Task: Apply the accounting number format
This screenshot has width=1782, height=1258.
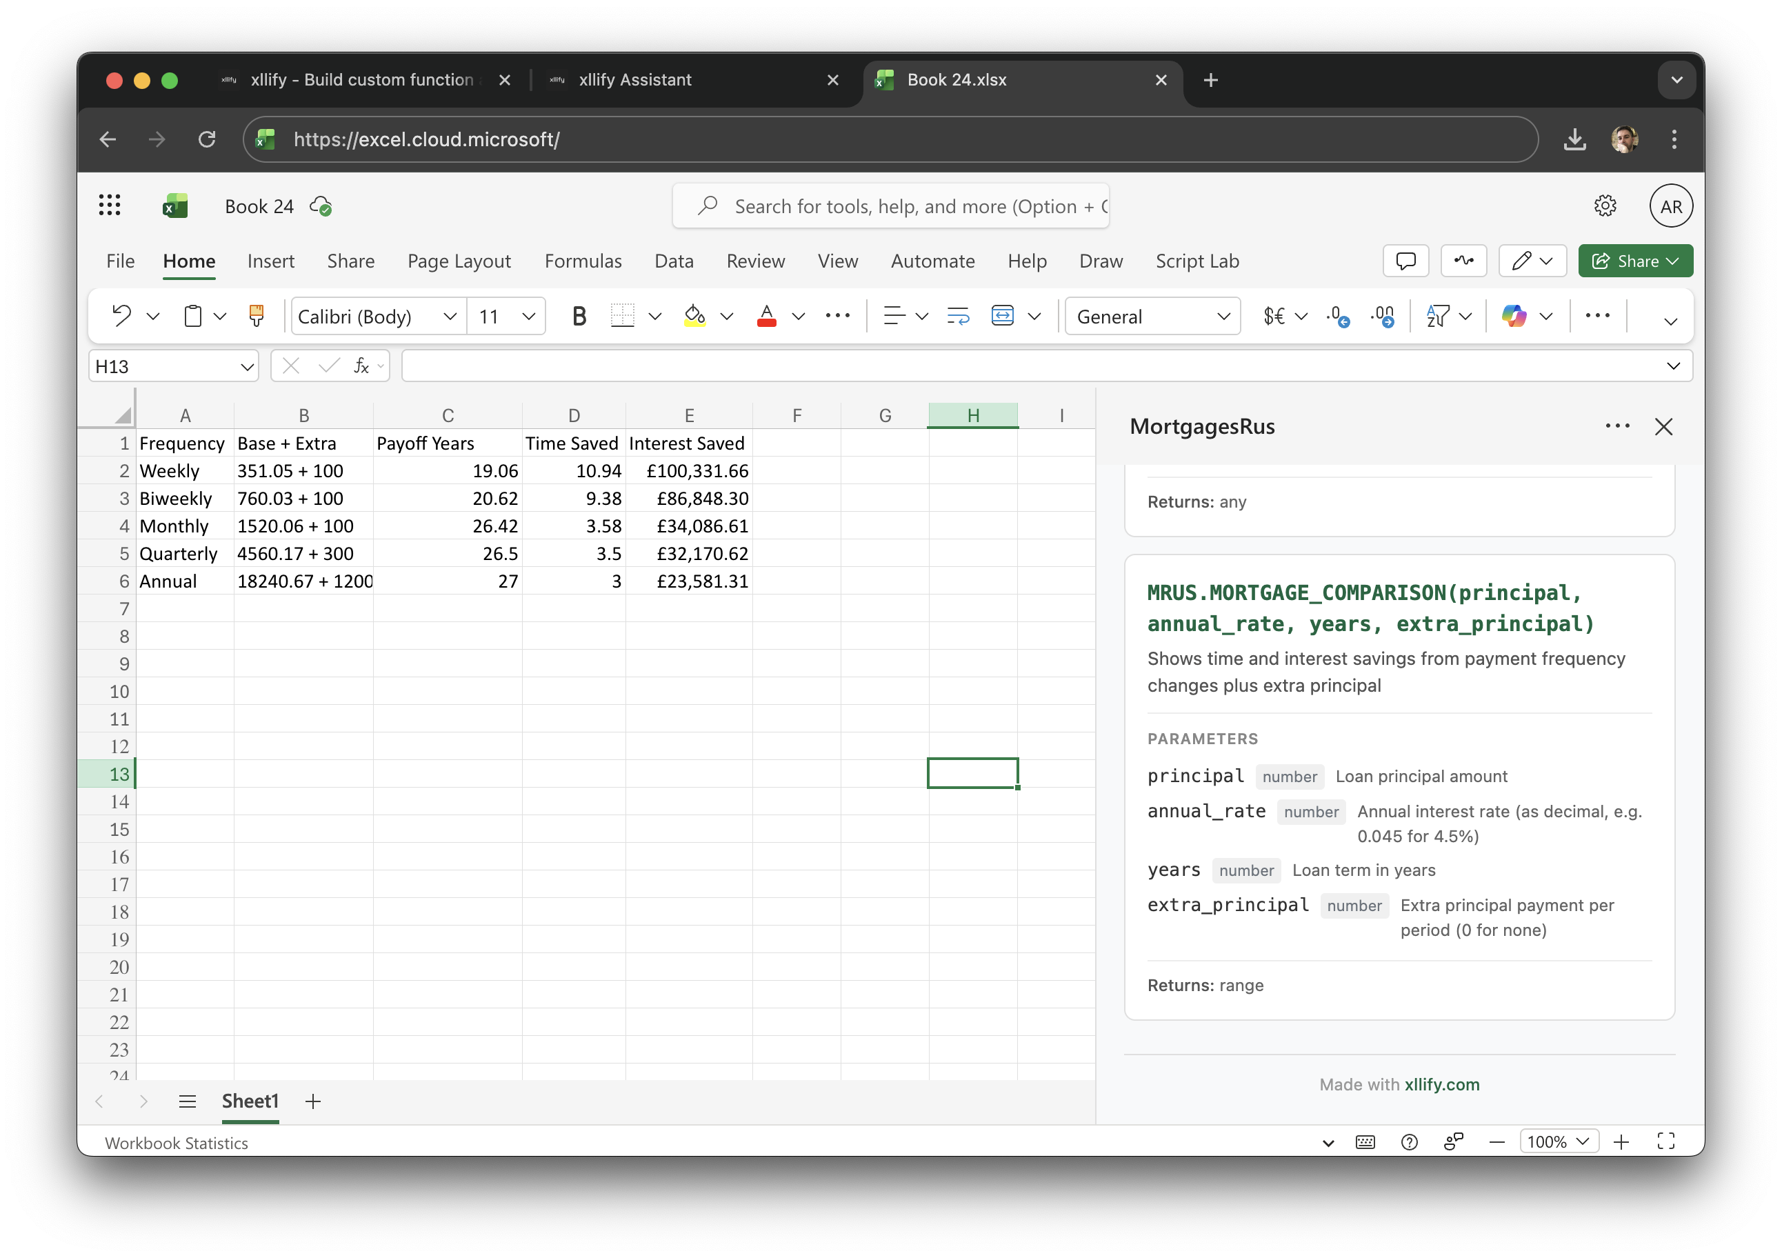Action: 1273,316
